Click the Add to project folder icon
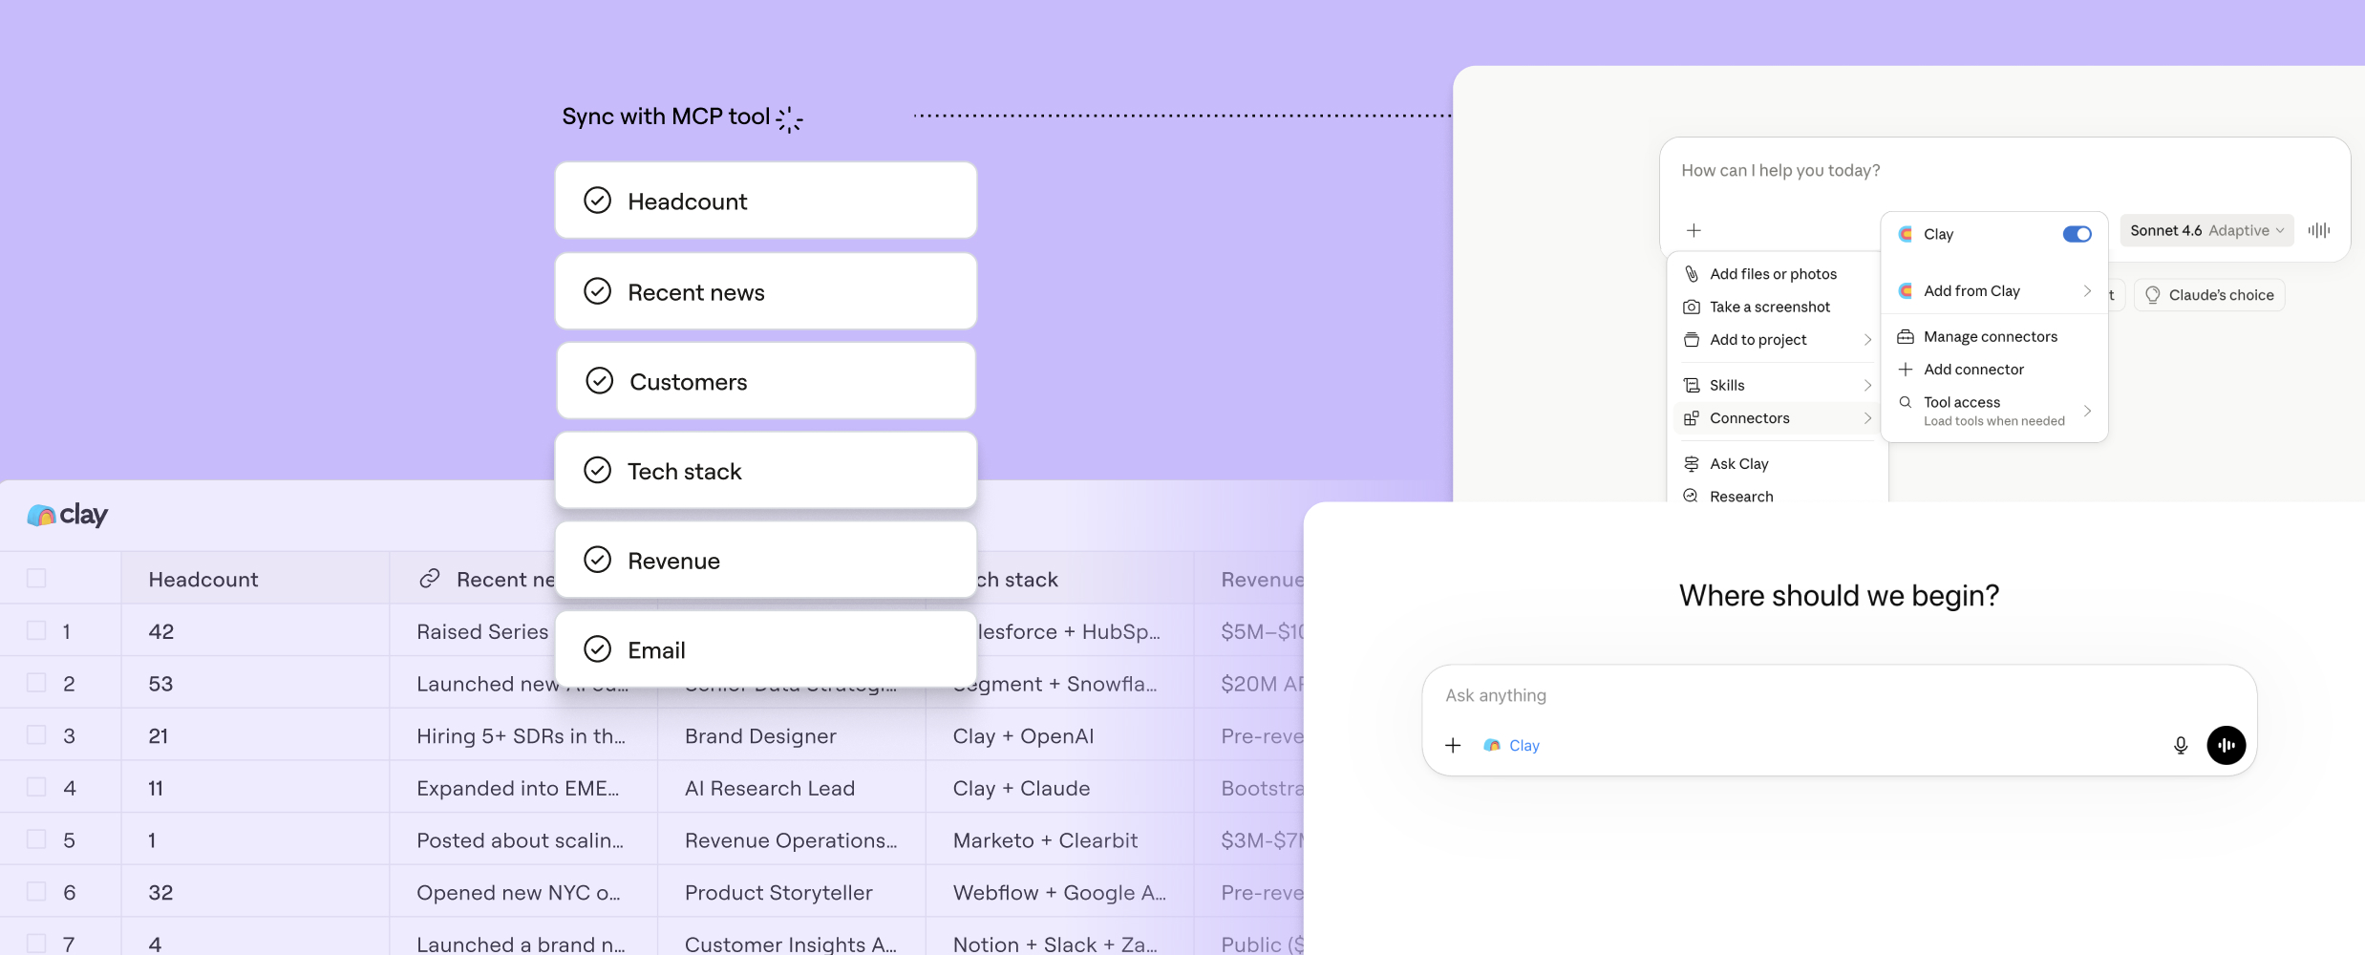 click(x=1692, y=340)
